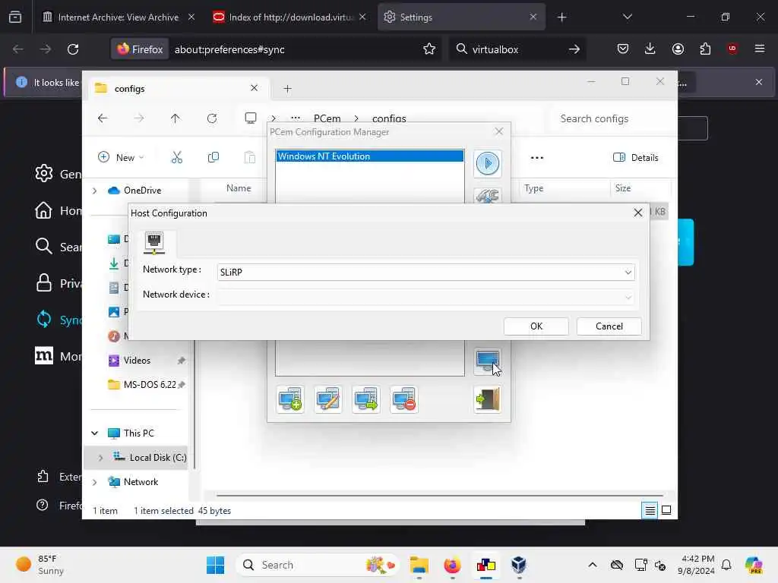The image size is (778, 583).
Task: Confirm Host Configuration with OK
Action: click(536, 326)
